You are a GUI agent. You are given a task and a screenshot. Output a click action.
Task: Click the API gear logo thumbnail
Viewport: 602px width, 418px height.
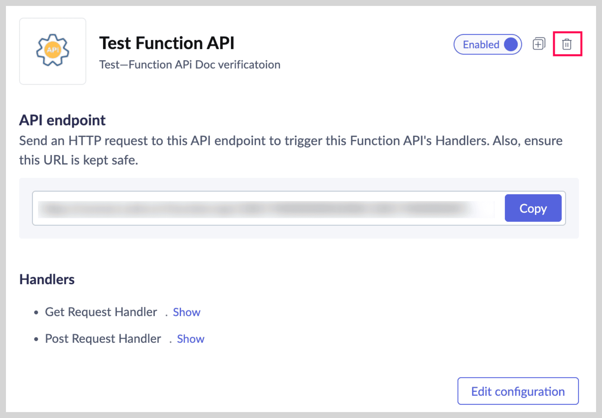[x=53, y=51]
